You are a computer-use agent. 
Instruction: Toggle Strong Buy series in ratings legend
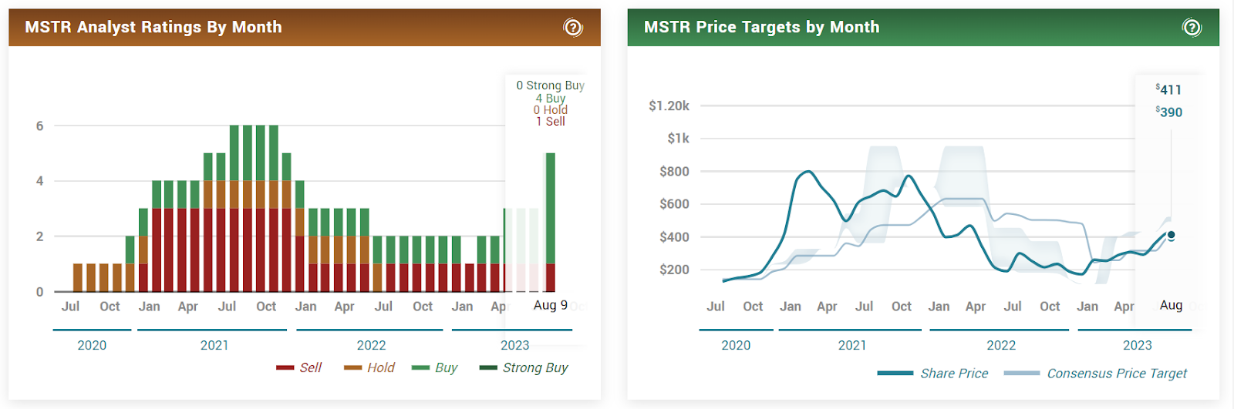[x=524, y=367]
